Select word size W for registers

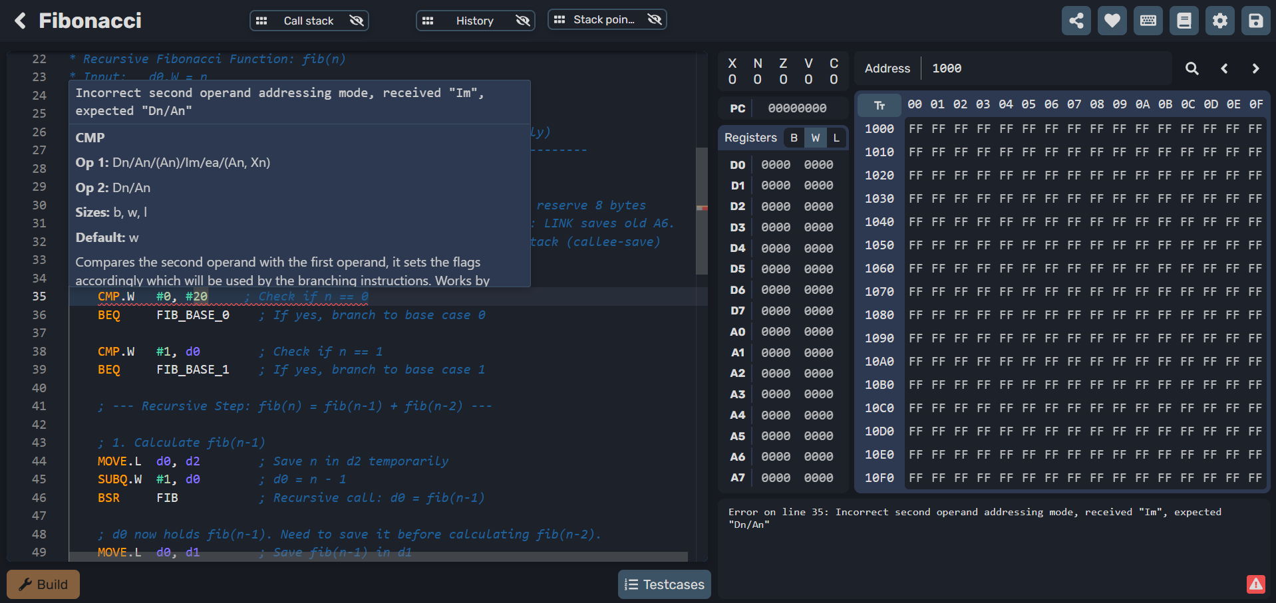(x=816, y=138)
